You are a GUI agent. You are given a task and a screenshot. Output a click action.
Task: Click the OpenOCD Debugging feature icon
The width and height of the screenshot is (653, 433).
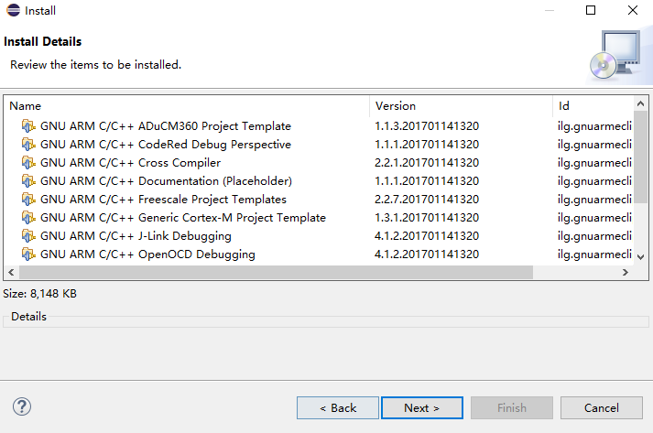coord(28,254)
